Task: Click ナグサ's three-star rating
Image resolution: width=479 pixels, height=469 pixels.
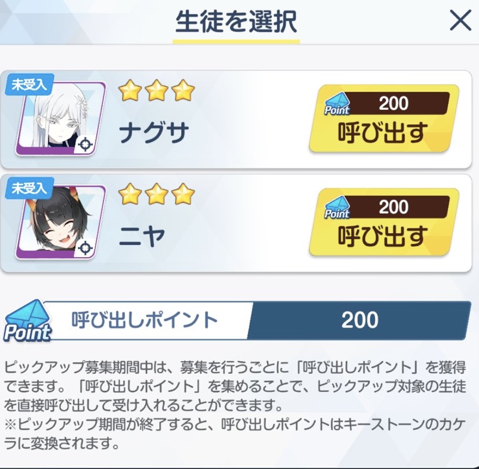Action: click(156, 91)
